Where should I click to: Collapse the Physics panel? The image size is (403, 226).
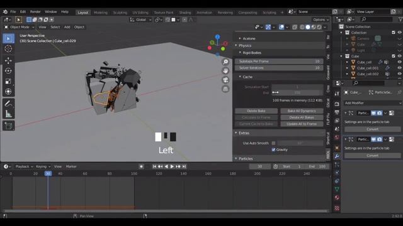pos(236,46)
